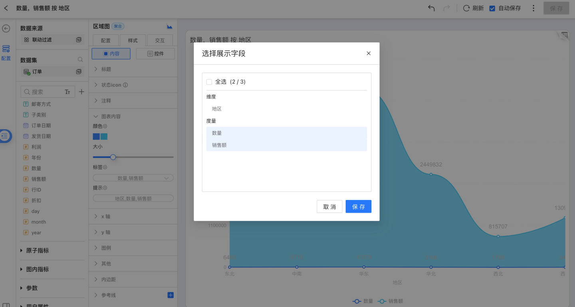Click the blue plus icon beside 参考线
The width and height of the screenshot is (575, 307).
pyautogui.click(x=171, y=295)
